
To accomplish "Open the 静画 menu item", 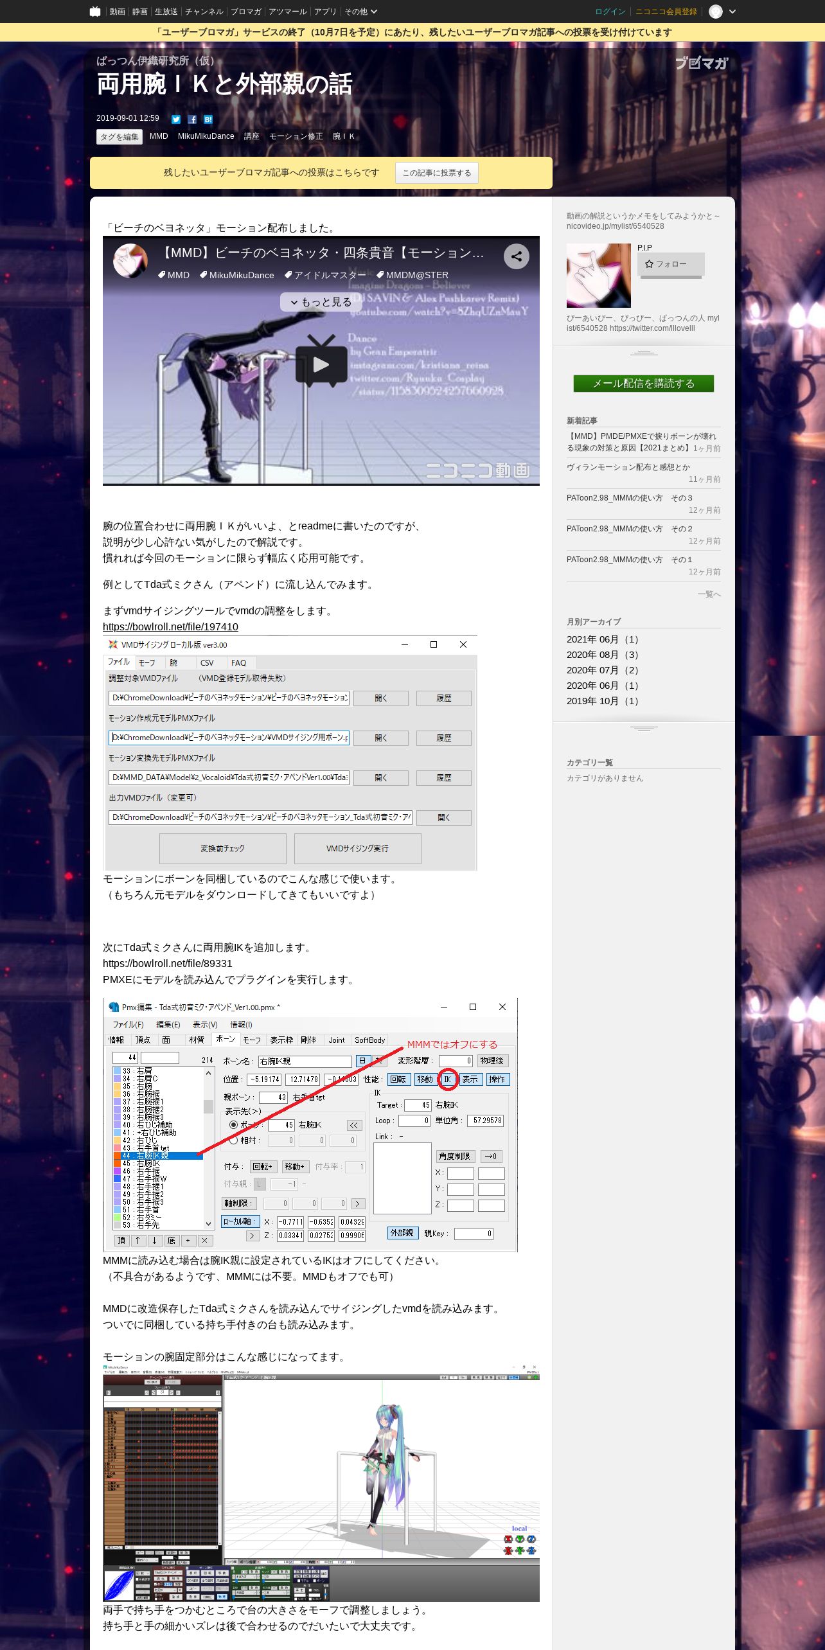I will click(x=140, y=12).
